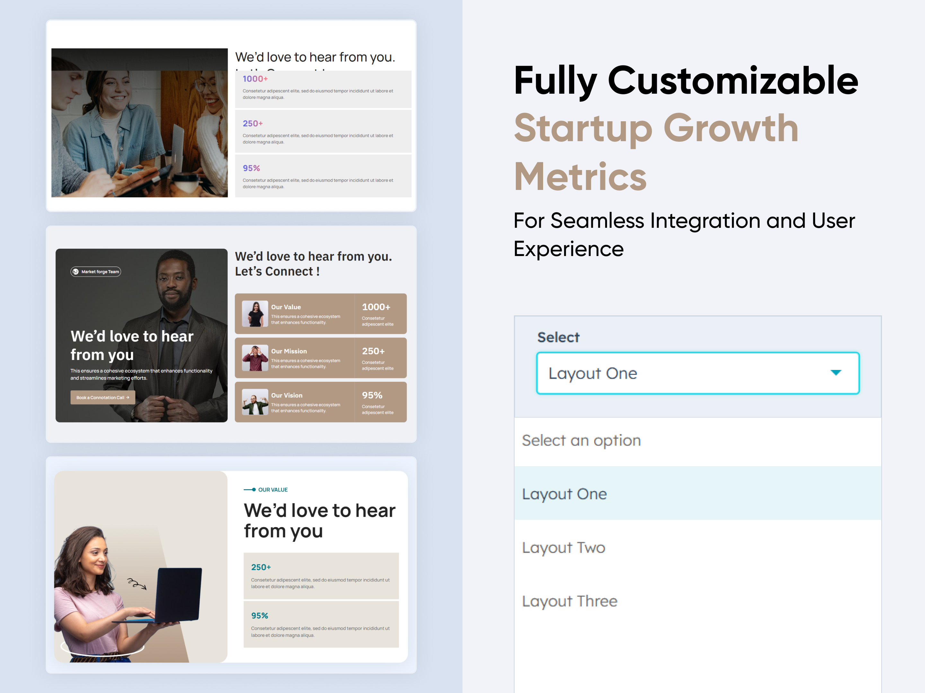Click the Market forge logo icon
The width and height of the screenshot is (925, 693).
coord(76,271)
